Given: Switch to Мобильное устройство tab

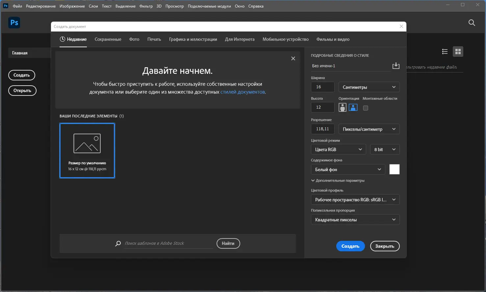Looking at the screenshot, I should pos(286,39).
